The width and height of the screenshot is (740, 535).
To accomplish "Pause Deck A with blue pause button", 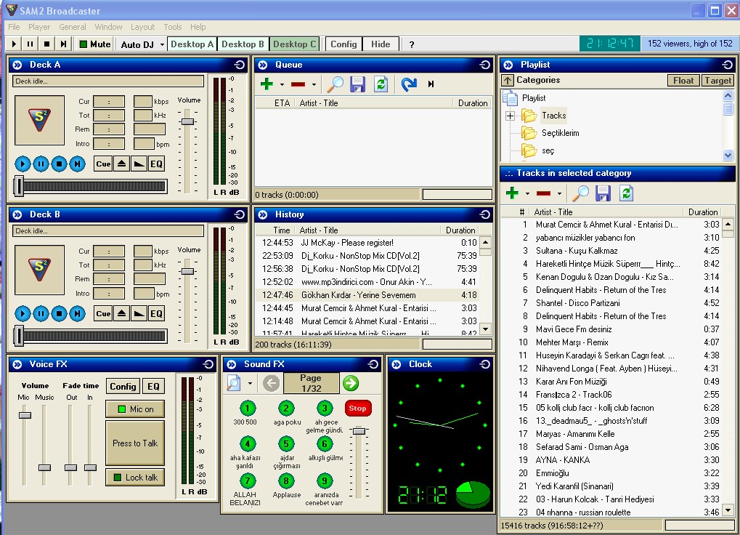I will pos(41,164).
